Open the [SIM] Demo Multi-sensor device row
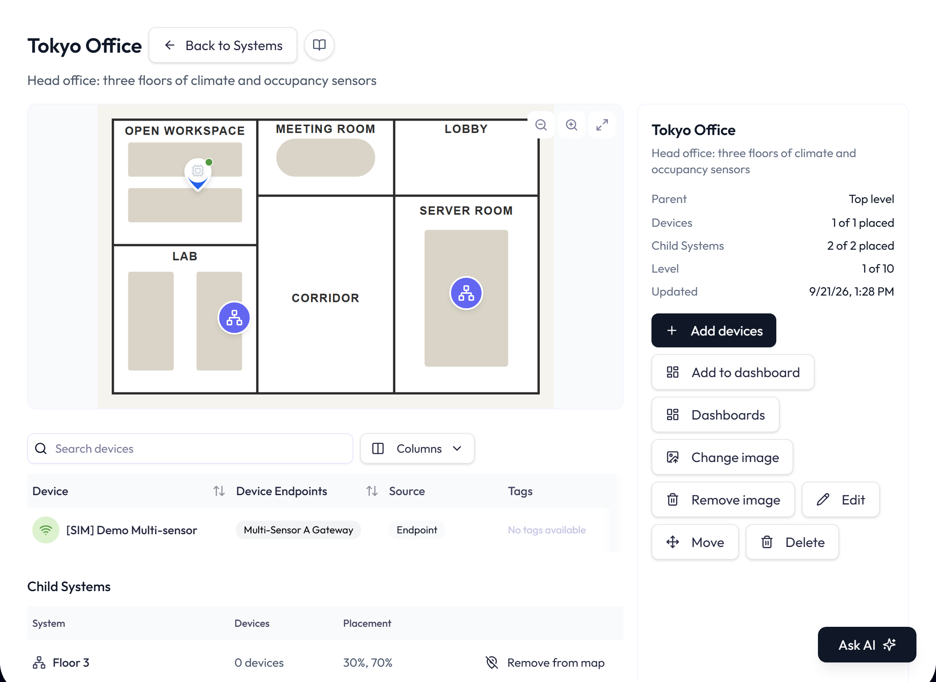The image size is (936, 682). pyautogui.click(x=325, y=530)
